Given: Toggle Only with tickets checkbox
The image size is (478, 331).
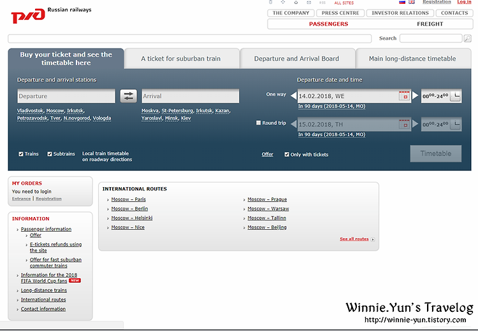Looking at the screenshot, I should click(x=287, y=155).
